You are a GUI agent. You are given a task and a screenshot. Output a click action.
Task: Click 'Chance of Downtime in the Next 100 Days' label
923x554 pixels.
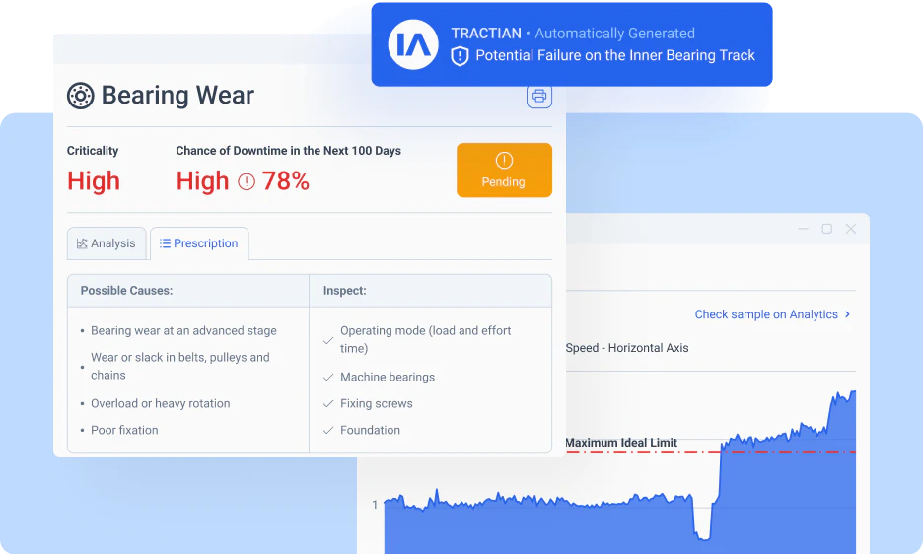point(288,151)
